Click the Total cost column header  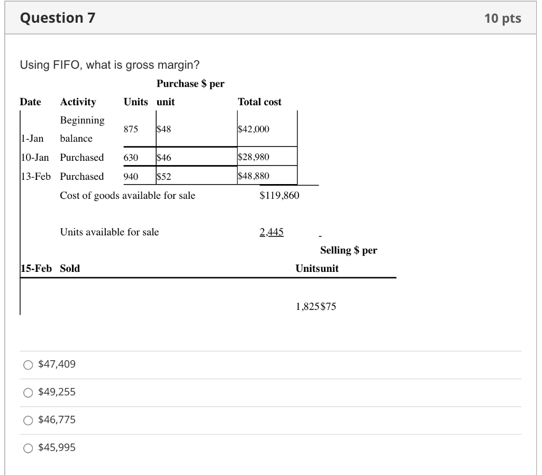(259, 102)
